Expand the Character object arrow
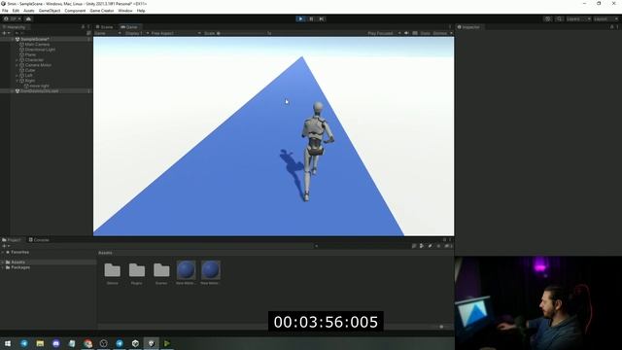Image resolution: width=622 pixels, height=350 pixels. tap(17, 60)
